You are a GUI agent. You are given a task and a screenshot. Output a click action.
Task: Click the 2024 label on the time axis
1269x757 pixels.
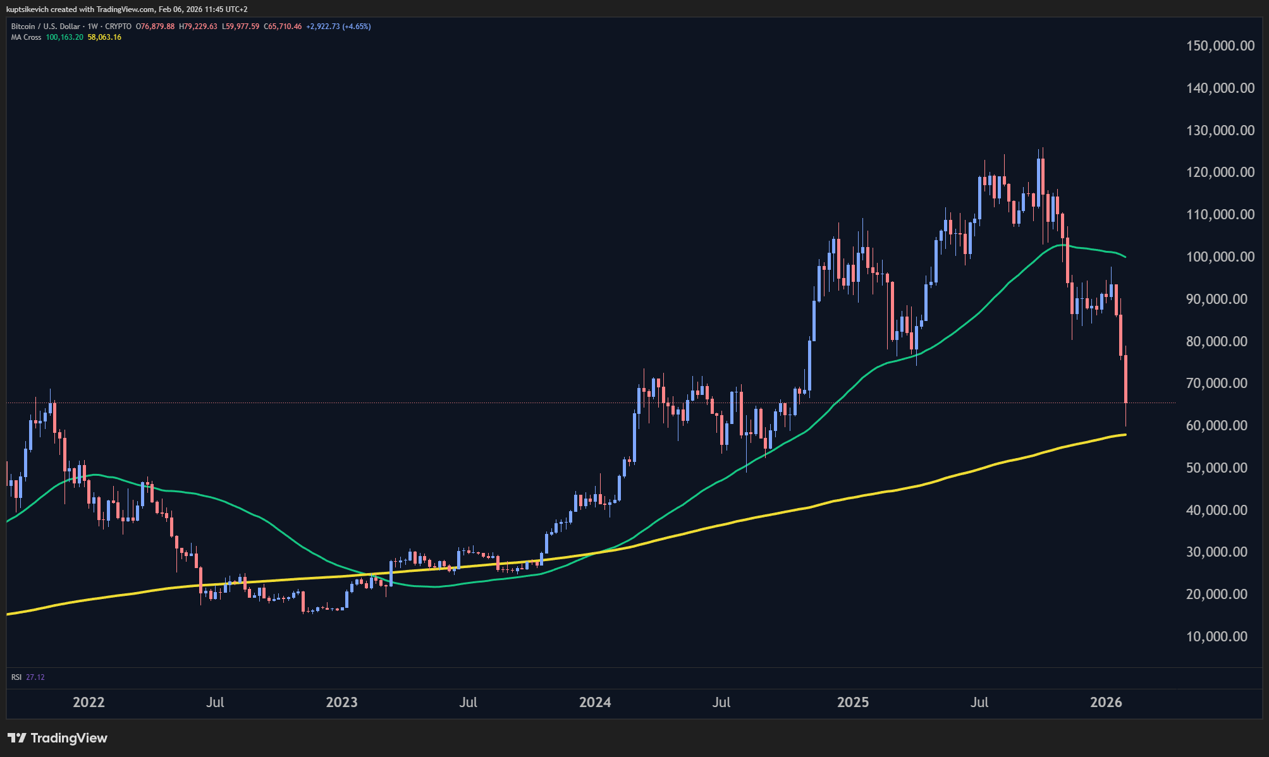pyautogui.click(x=595, y=702)
